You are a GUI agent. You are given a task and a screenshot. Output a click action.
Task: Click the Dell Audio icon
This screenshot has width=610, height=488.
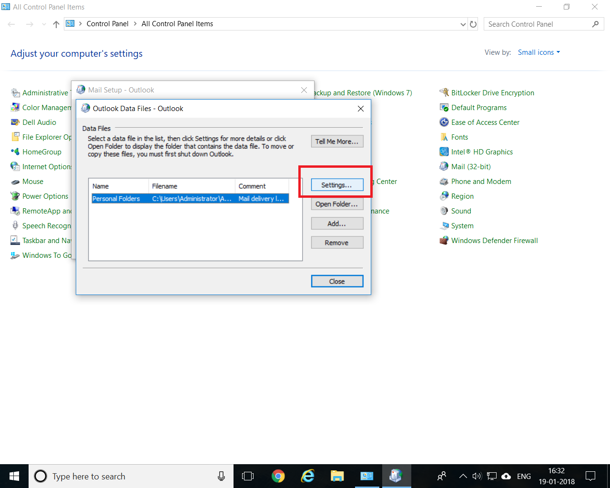[x=15, y=122]
